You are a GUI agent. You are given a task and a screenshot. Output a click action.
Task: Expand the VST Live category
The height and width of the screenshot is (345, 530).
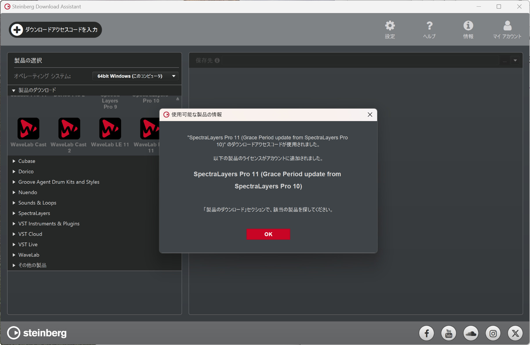(x=14, y=244)
